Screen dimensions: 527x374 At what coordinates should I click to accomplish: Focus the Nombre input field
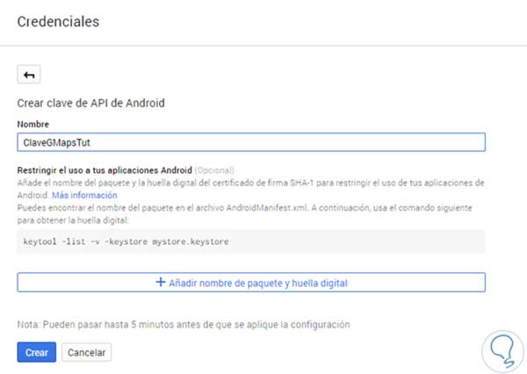pyautogui.click(x=250, y=142)
